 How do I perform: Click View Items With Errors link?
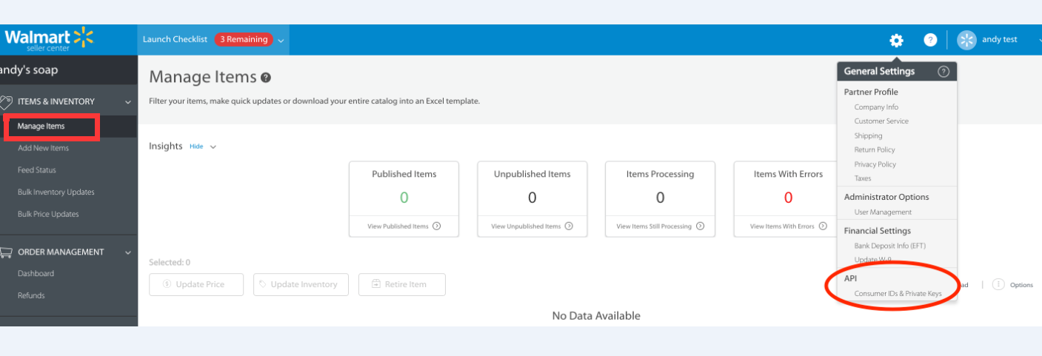click(x=782, y=226)
